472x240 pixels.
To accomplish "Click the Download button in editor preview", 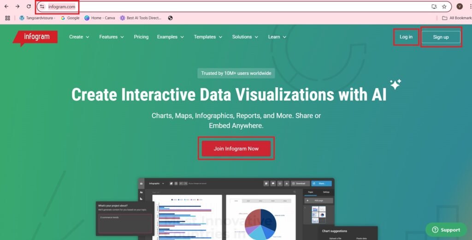I will pyautogui.click(x=300, y=183).
